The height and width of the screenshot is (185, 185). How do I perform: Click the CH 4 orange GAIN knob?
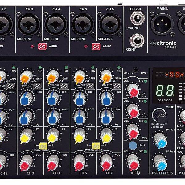(x=52, y=77)
